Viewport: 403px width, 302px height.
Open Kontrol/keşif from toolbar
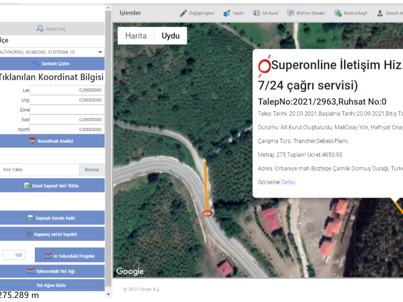tap(338, 13)
